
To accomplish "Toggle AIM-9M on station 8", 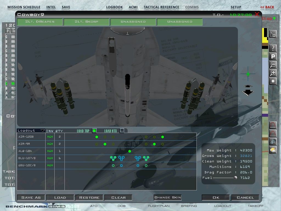I will click(154, 144).
